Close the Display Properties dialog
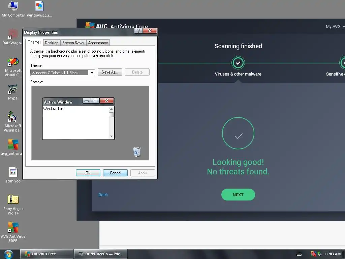 coord(150,31)
